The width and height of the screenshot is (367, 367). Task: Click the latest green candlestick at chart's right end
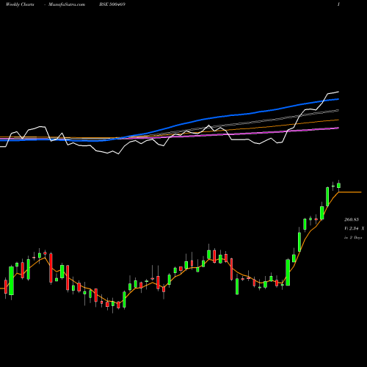click(x=339, y=186)
